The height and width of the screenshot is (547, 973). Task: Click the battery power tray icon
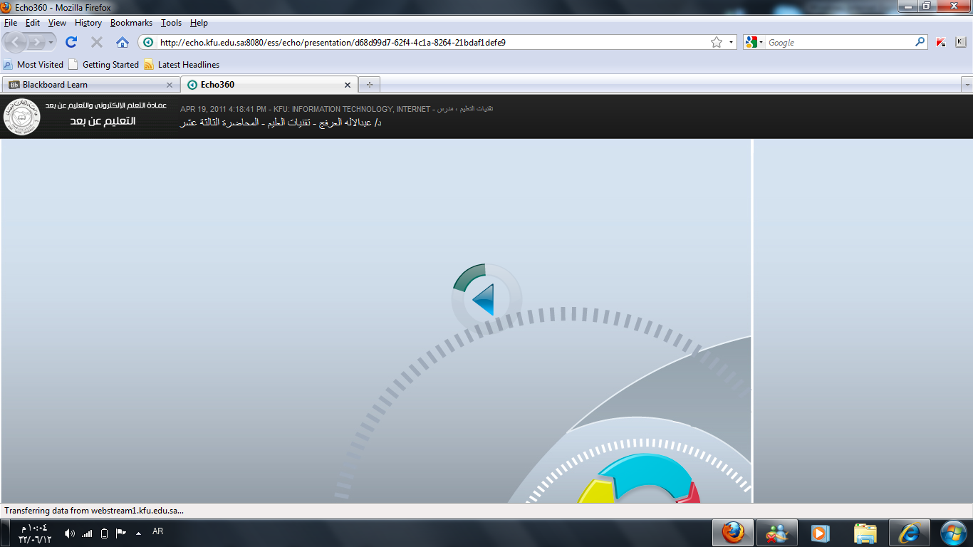click(x=104, y=533)
